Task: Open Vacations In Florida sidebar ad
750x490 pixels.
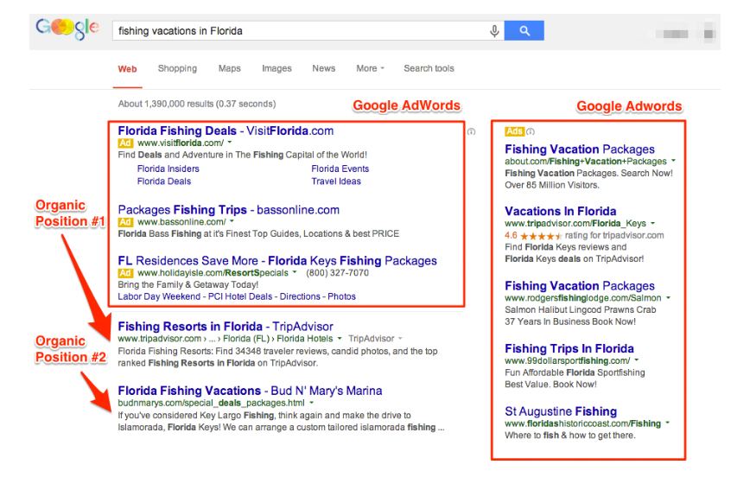Action: (560, 211)
